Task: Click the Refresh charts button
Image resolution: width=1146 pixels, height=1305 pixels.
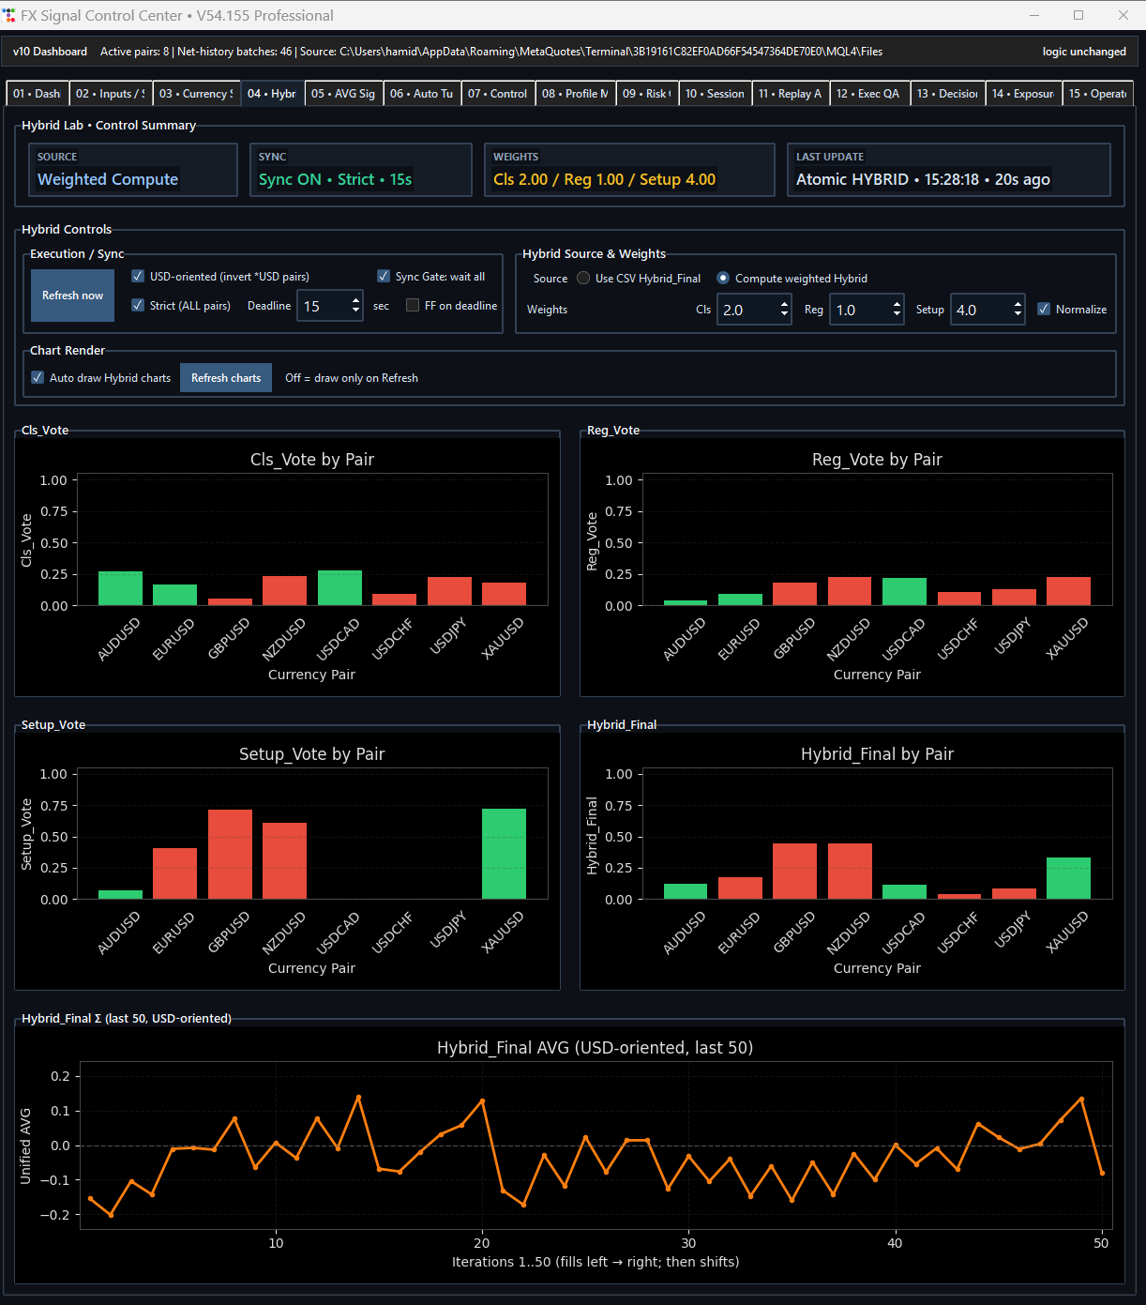Action: coord(226,377)
